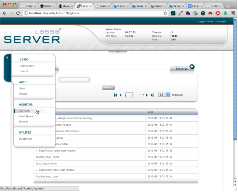This screenshot has width=238, height=195.
Task: Switch to the L-Del browser tab
Action: coord(213,6)
